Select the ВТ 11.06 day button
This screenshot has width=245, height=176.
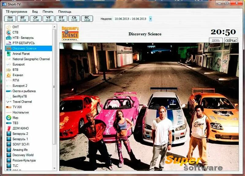23,19
